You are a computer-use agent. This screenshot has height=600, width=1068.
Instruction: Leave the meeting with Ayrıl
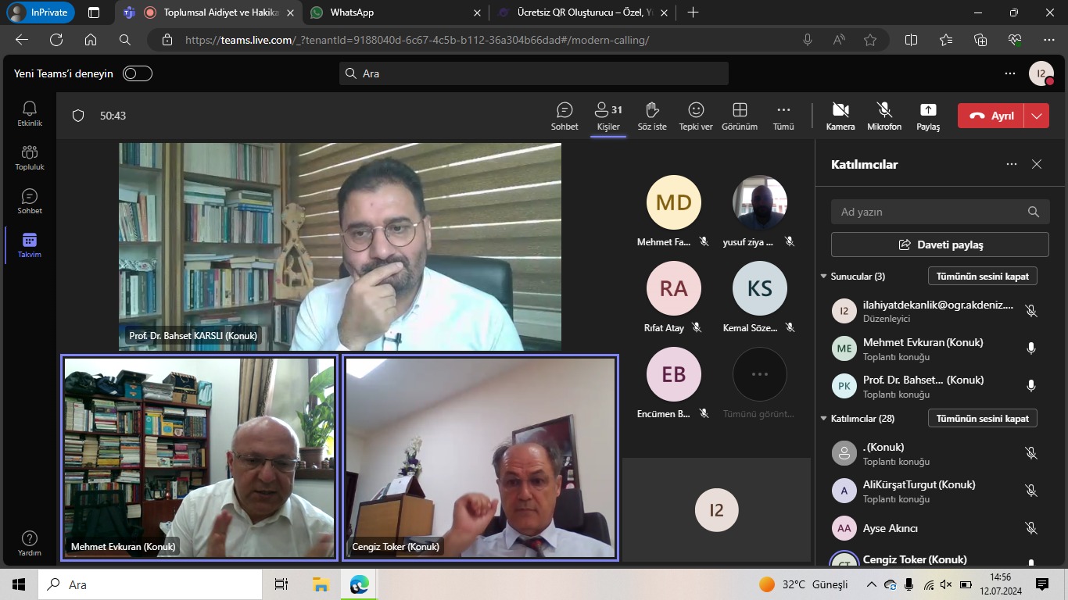[x=991, y=116]
